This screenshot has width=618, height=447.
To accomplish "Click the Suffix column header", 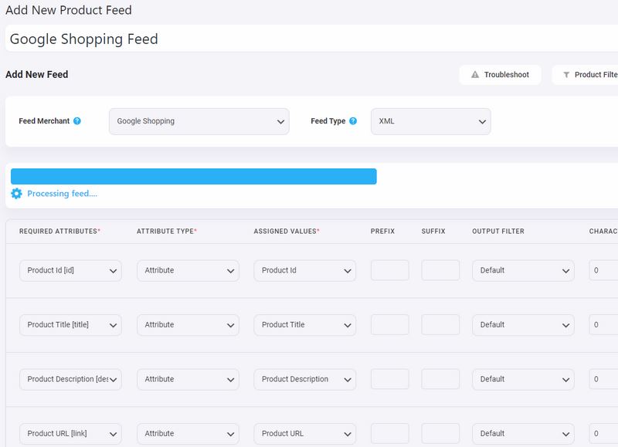I will [433, 231].
